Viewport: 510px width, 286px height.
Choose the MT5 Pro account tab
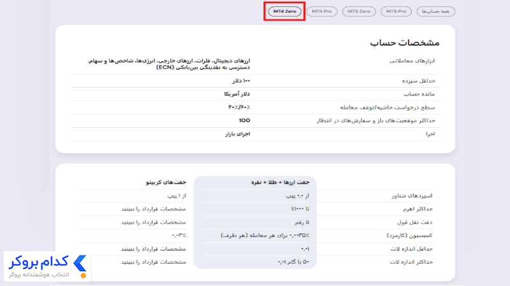pyautogui.click(x=396, y=11)
